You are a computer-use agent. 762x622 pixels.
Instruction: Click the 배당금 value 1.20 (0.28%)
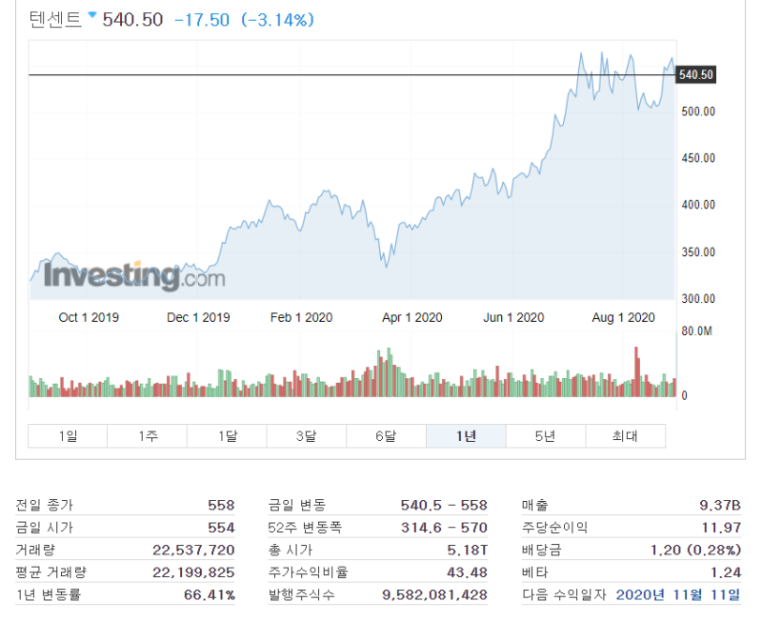(x=695, y=550)
